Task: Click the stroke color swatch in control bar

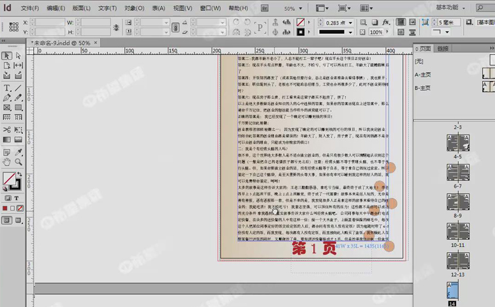Action: [300, 32]
